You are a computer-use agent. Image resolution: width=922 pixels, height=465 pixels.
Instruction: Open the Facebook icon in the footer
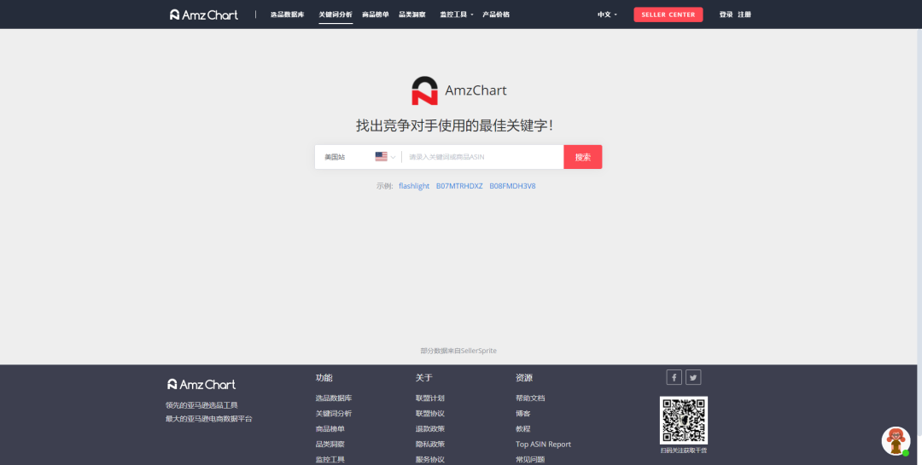(x=674, y=377)
